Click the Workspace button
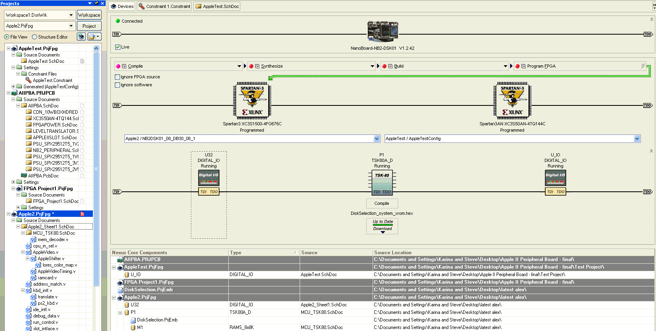This screenshot has width=656, height=331. (x=89, y=15)
